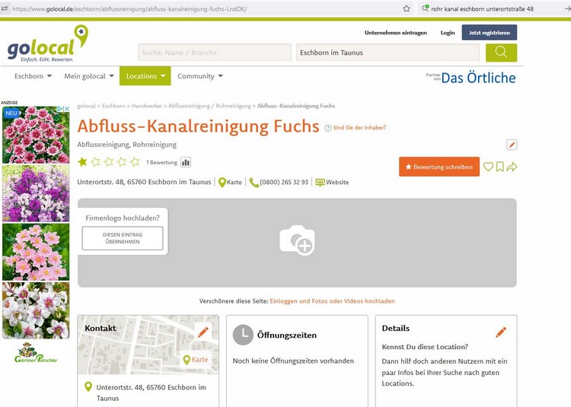Click the camera add-photo icon

297,240
